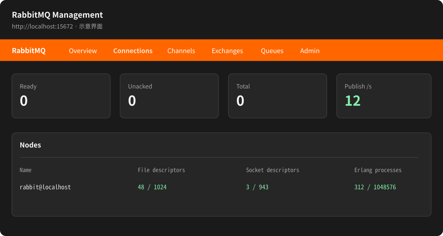
Task: Select the Exchanges tab
Action: pos(227,51)
